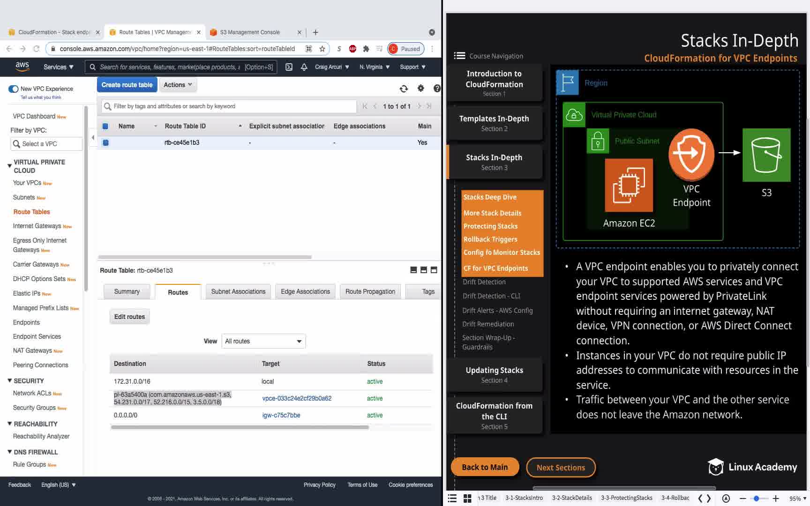The width and height of the screenshot is (810, 506).
Task: Maximize the details pane layout
Action: 434,270
